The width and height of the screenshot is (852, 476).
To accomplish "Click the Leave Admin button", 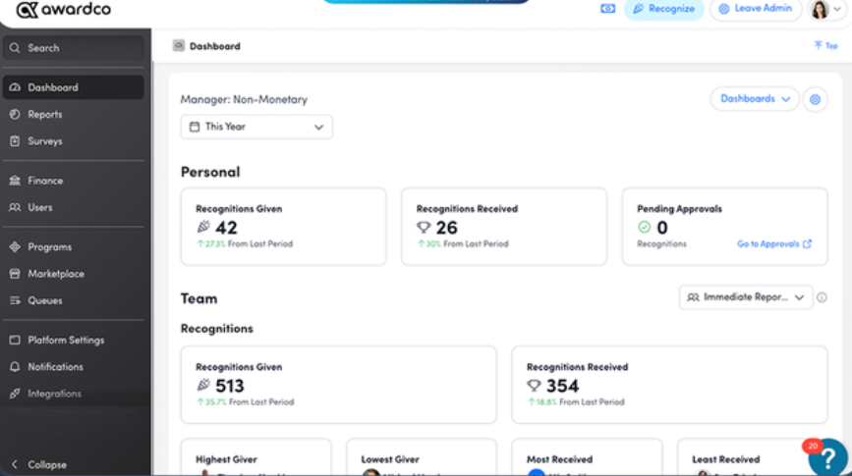I will coord(756,9).
